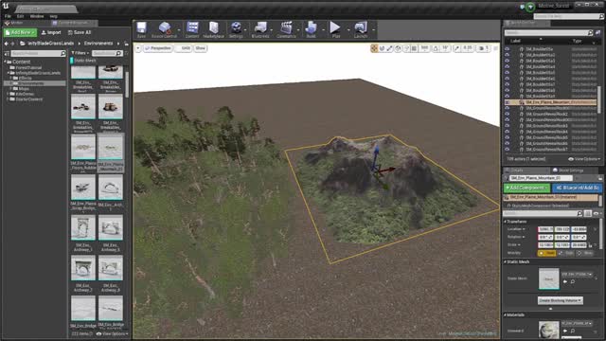
Task: Expand the StarterContent folder
Action: [8, 99]
